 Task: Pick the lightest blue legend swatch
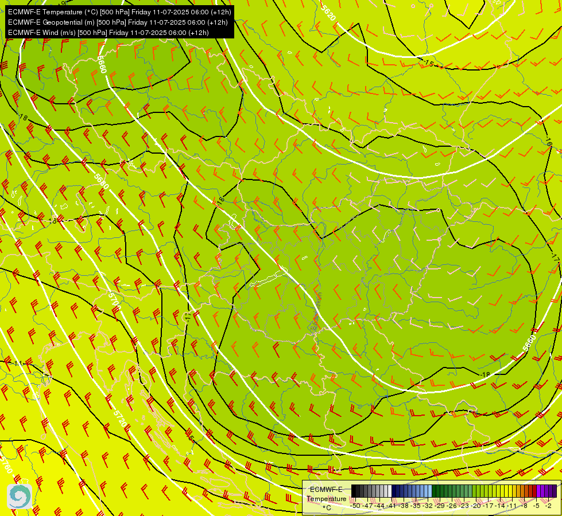click(430, 491)
